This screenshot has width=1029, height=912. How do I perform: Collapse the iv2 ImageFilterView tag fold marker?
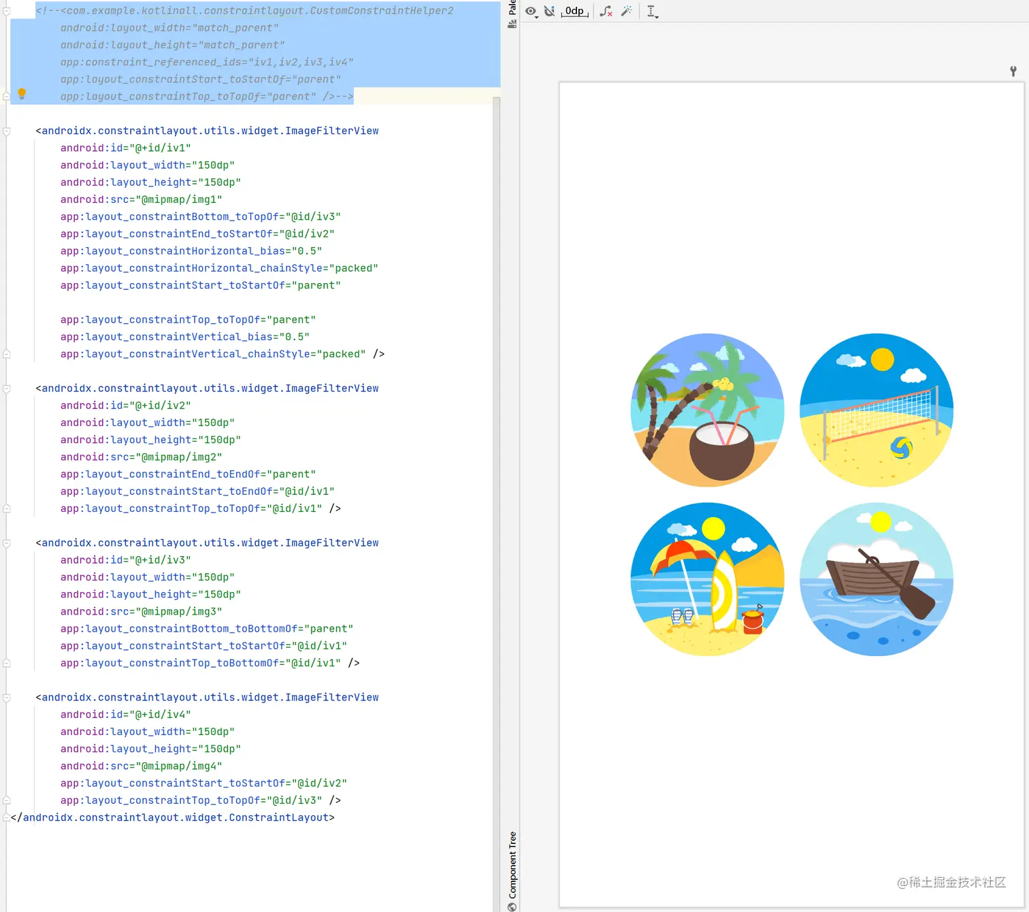click(6, 389)
